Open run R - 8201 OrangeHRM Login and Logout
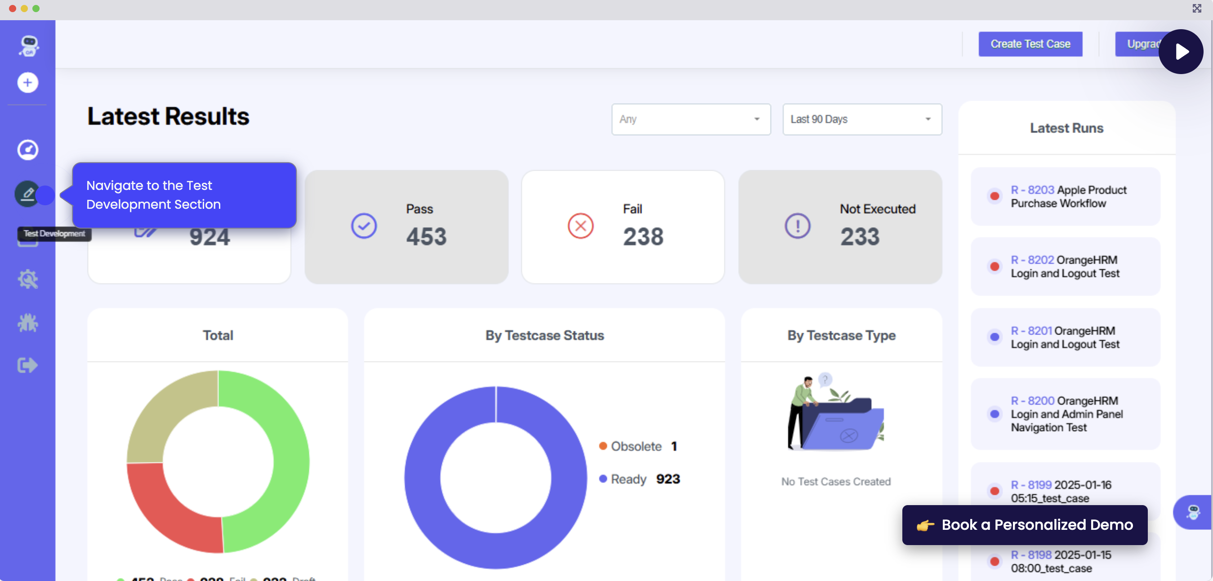The image size is (1213, 581). 1065,337
